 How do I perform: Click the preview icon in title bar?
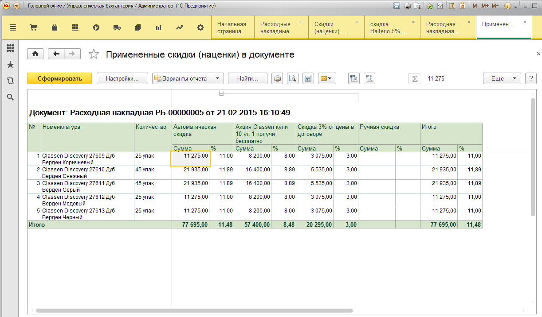point(417,6)
